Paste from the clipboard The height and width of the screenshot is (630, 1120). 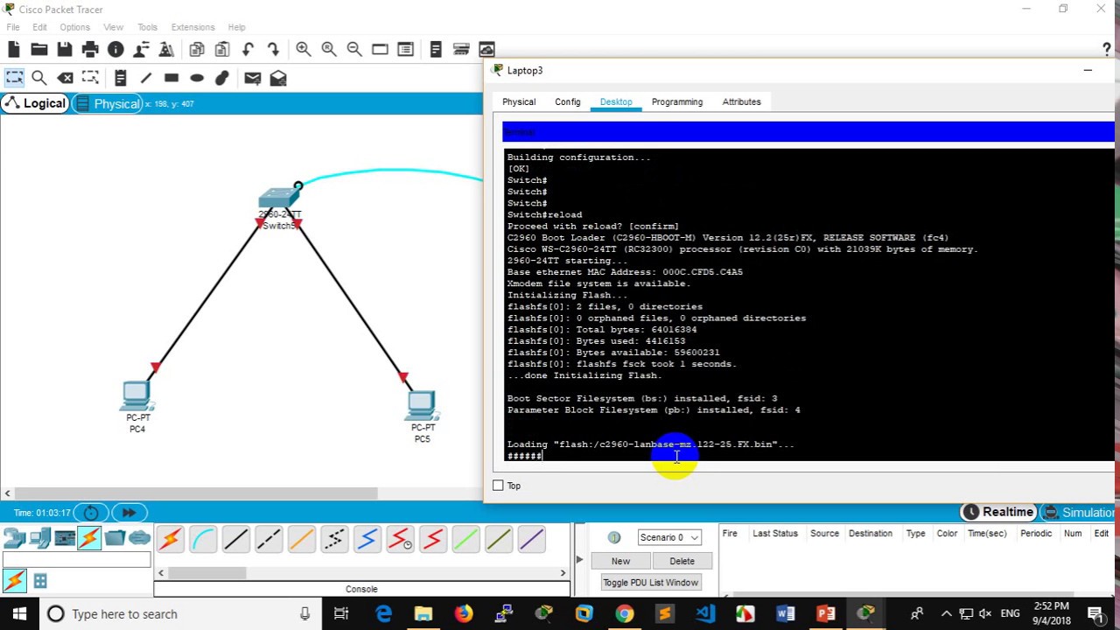[222, 50]
